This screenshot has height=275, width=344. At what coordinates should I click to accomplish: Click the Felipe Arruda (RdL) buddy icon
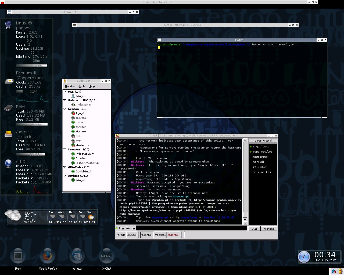click(73, 163)
